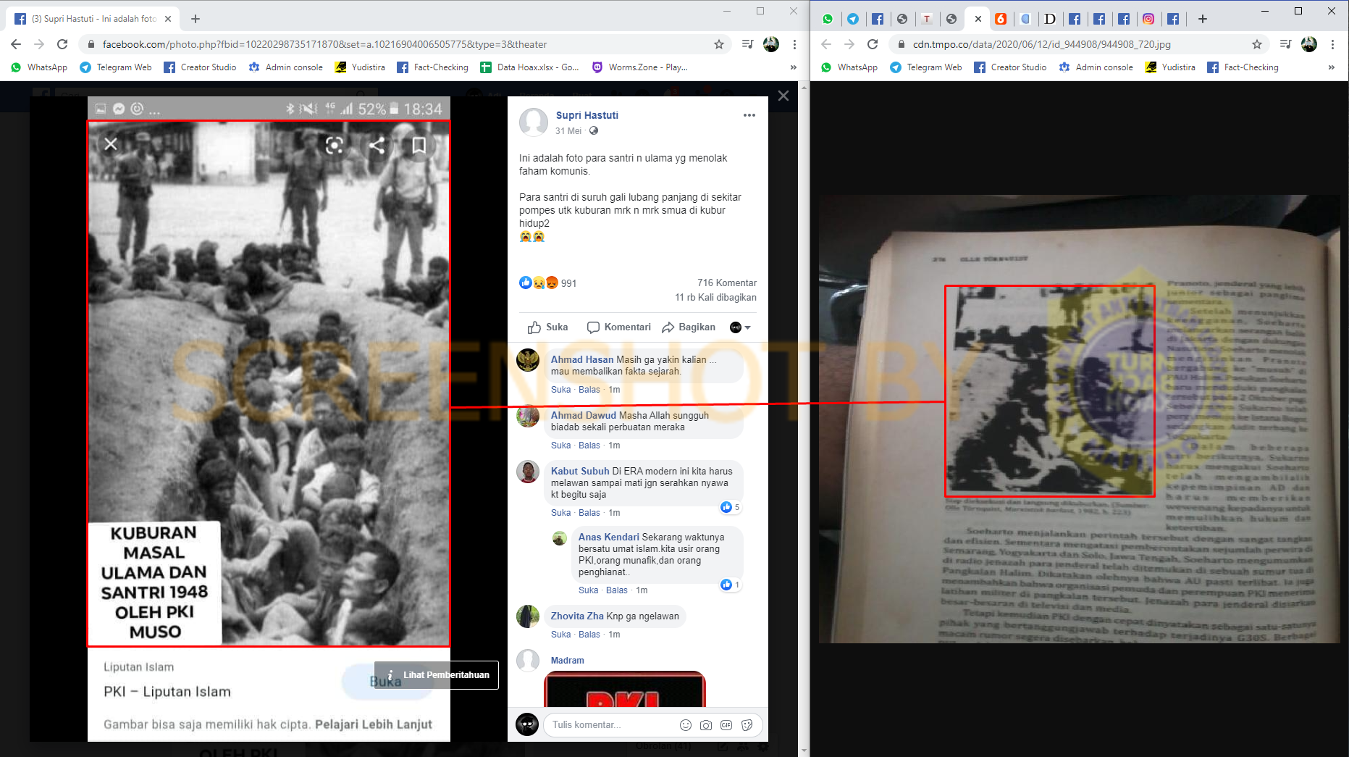Switch to the orange 6 tab
The height and width of the screenshot is (757, 1349).
click(x=1001, y=19)
